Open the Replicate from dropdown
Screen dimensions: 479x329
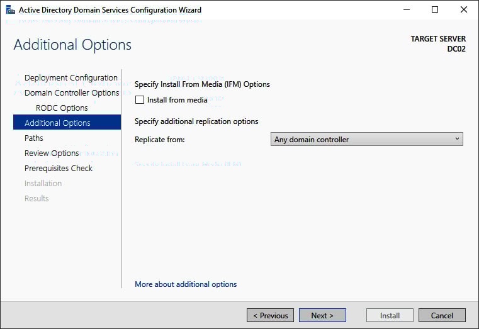point(366,139)
